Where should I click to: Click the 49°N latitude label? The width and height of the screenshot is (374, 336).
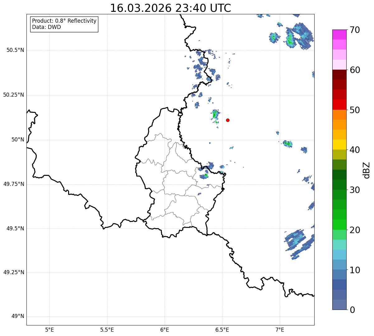(x=18, y=316)
